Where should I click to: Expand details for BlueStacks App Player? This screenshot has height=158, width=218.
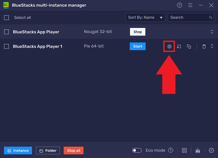pyautogui.click(x=212, y=32)
